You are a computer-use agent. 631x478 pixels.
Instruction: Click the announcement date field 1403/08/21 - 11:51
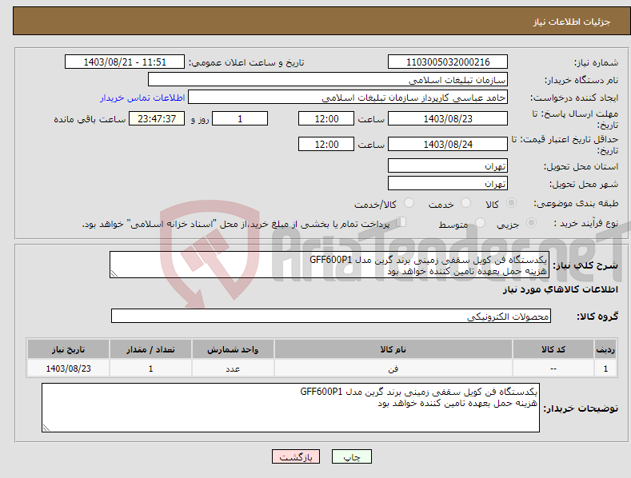pos(124,62)
